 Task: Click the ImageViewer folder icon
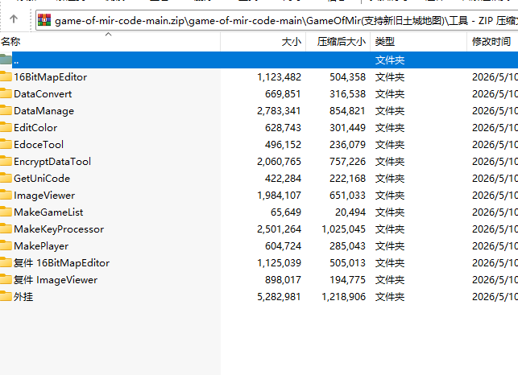6,195
